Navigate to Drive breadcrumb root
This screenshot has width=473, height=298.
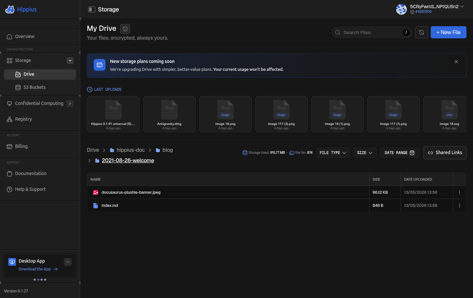[93, 150]
